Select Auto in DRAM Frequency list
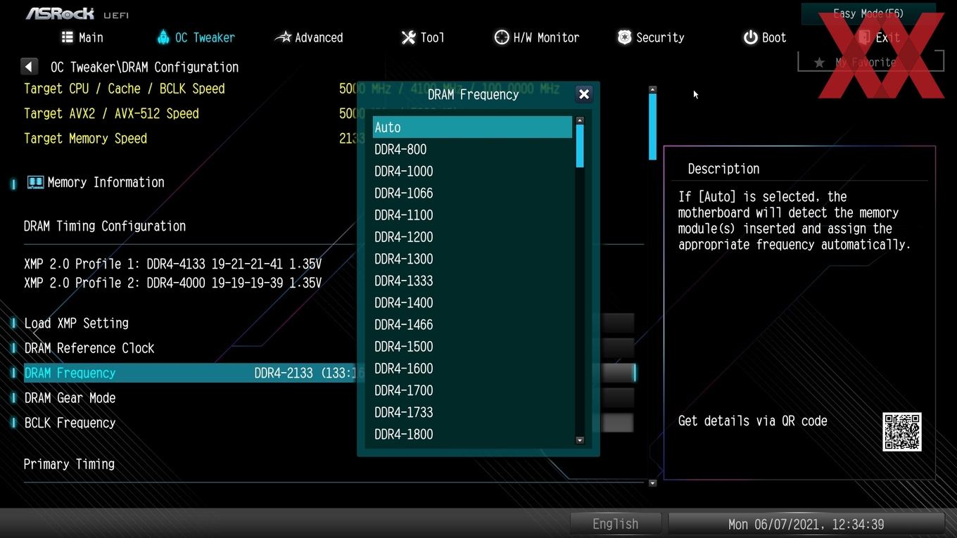Image resolution: width=957 pixels, height=538 pixels. pyautogui.click(x=472, y=127)
